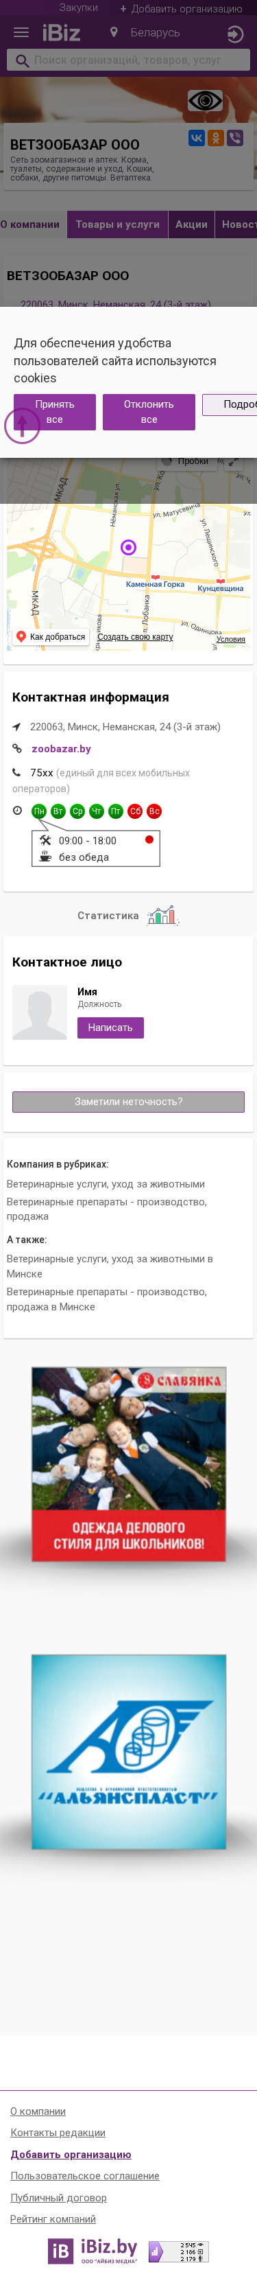Open the Статистика chart icon
The width and height of the screenshot is (257, 2283).
[x=162, y=916]
